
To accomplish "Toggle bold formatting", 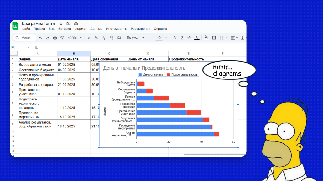I will point(174,38).
